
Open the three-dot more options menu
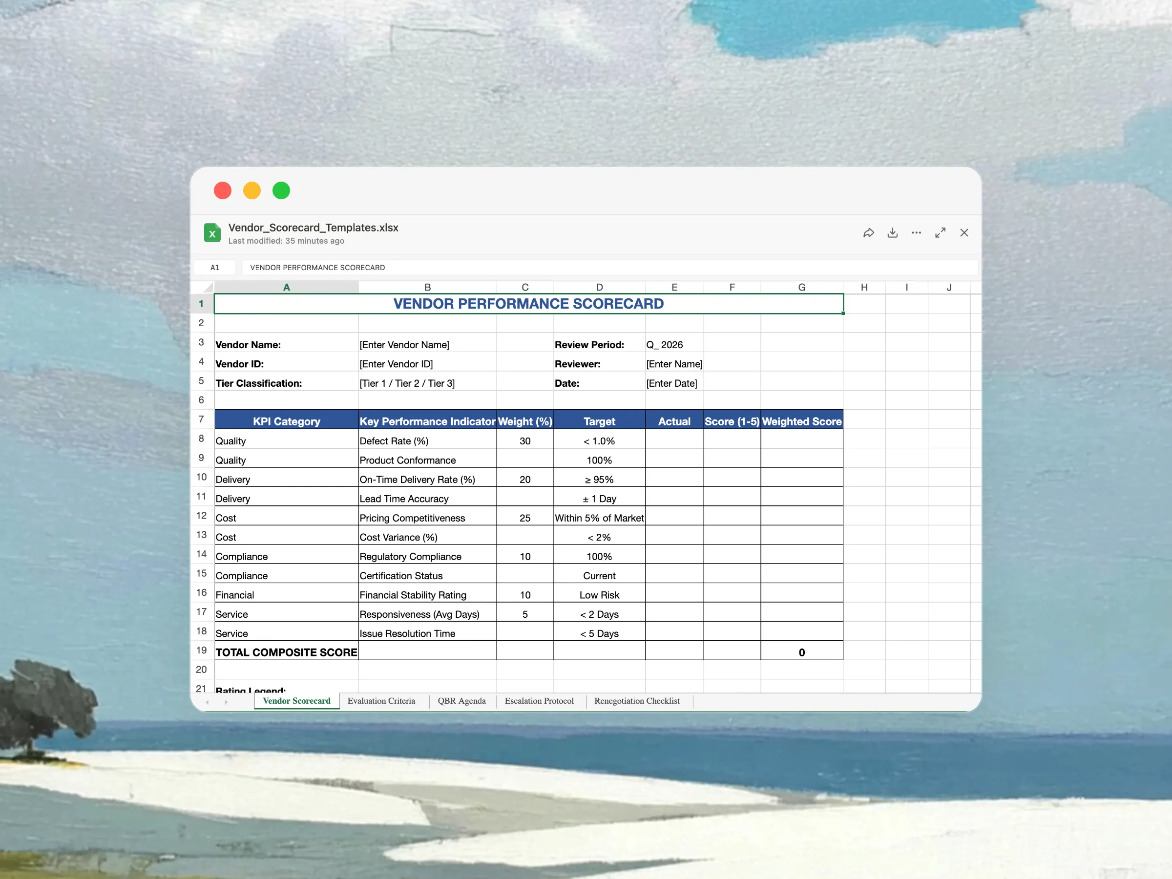(916, 233)
